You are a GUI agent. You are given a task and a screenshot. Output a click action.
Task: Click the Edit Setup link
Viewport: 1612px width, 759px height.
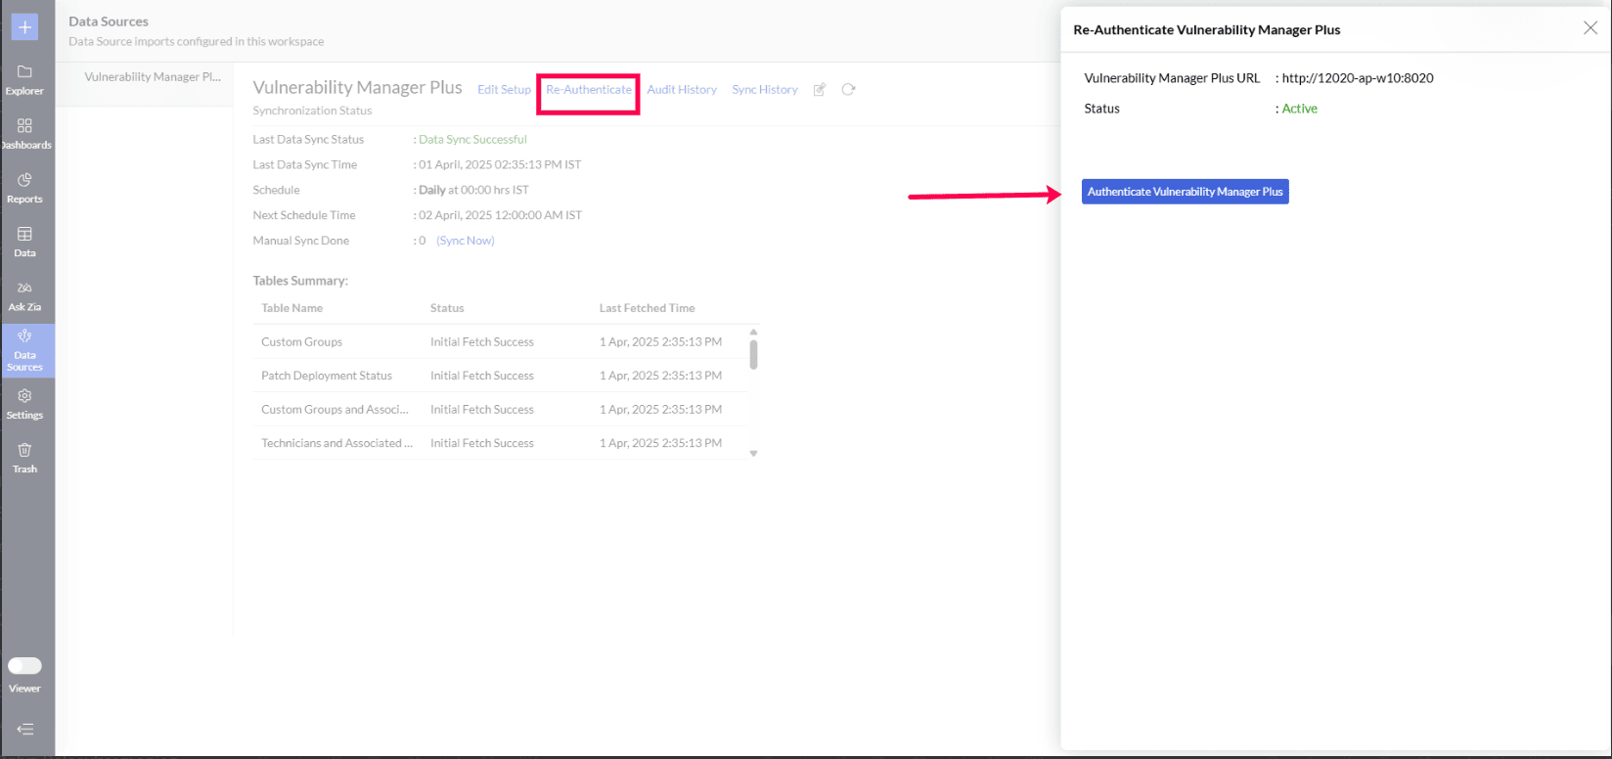pyautogui.click(x=504, y=90)
